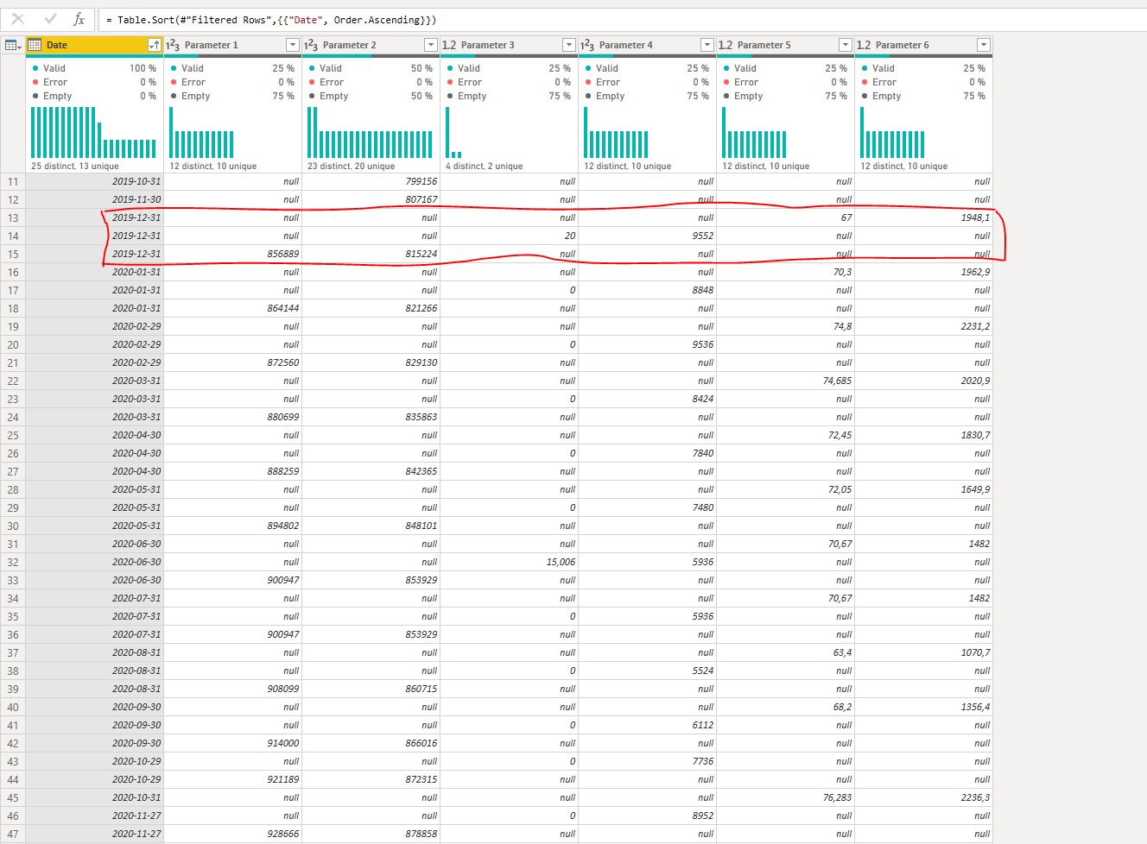Change data type via Date column calendar icon
The image size is (1147, 844).
[35, 45]
